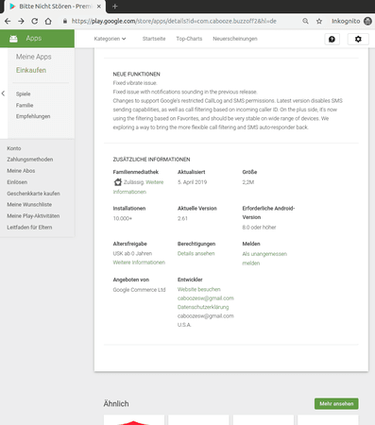Click the zoom magnifier in address bar
The image size is (375, 425).
(x=305, y=21)
